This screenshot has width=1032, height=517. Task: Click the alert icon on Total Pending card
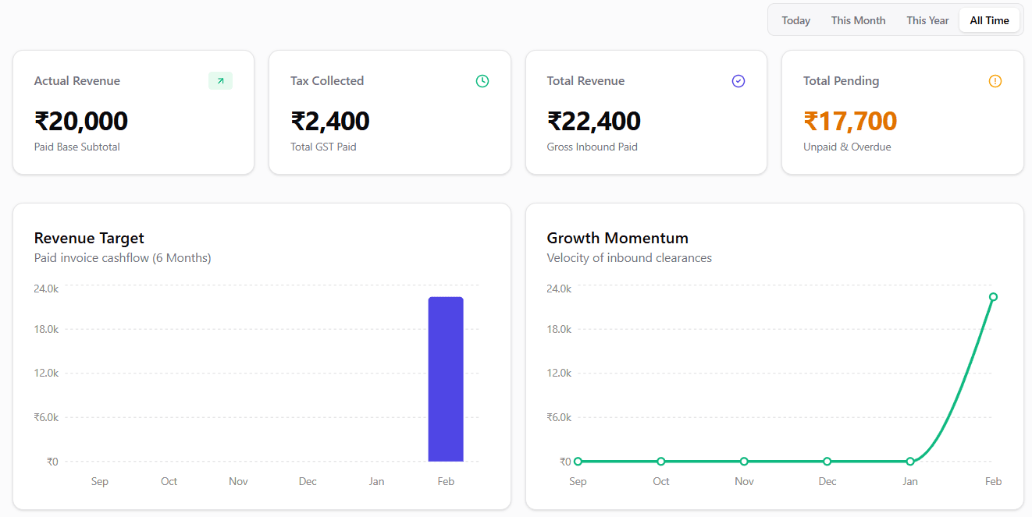coord(995,80)
